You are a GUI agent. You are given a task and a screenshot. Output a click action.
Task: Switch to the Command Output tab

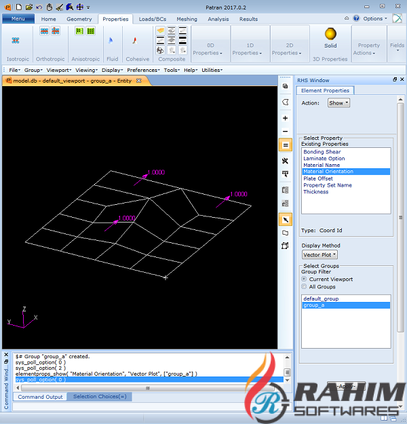(x=40, y=397)
